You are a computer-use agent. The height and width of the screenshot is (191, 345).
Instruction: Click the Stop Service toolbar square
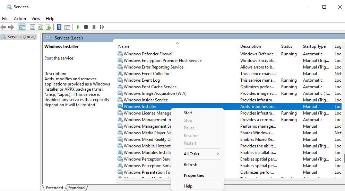tap(86, 27)
